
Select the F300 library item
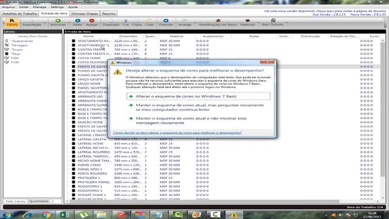click(15, 58)
